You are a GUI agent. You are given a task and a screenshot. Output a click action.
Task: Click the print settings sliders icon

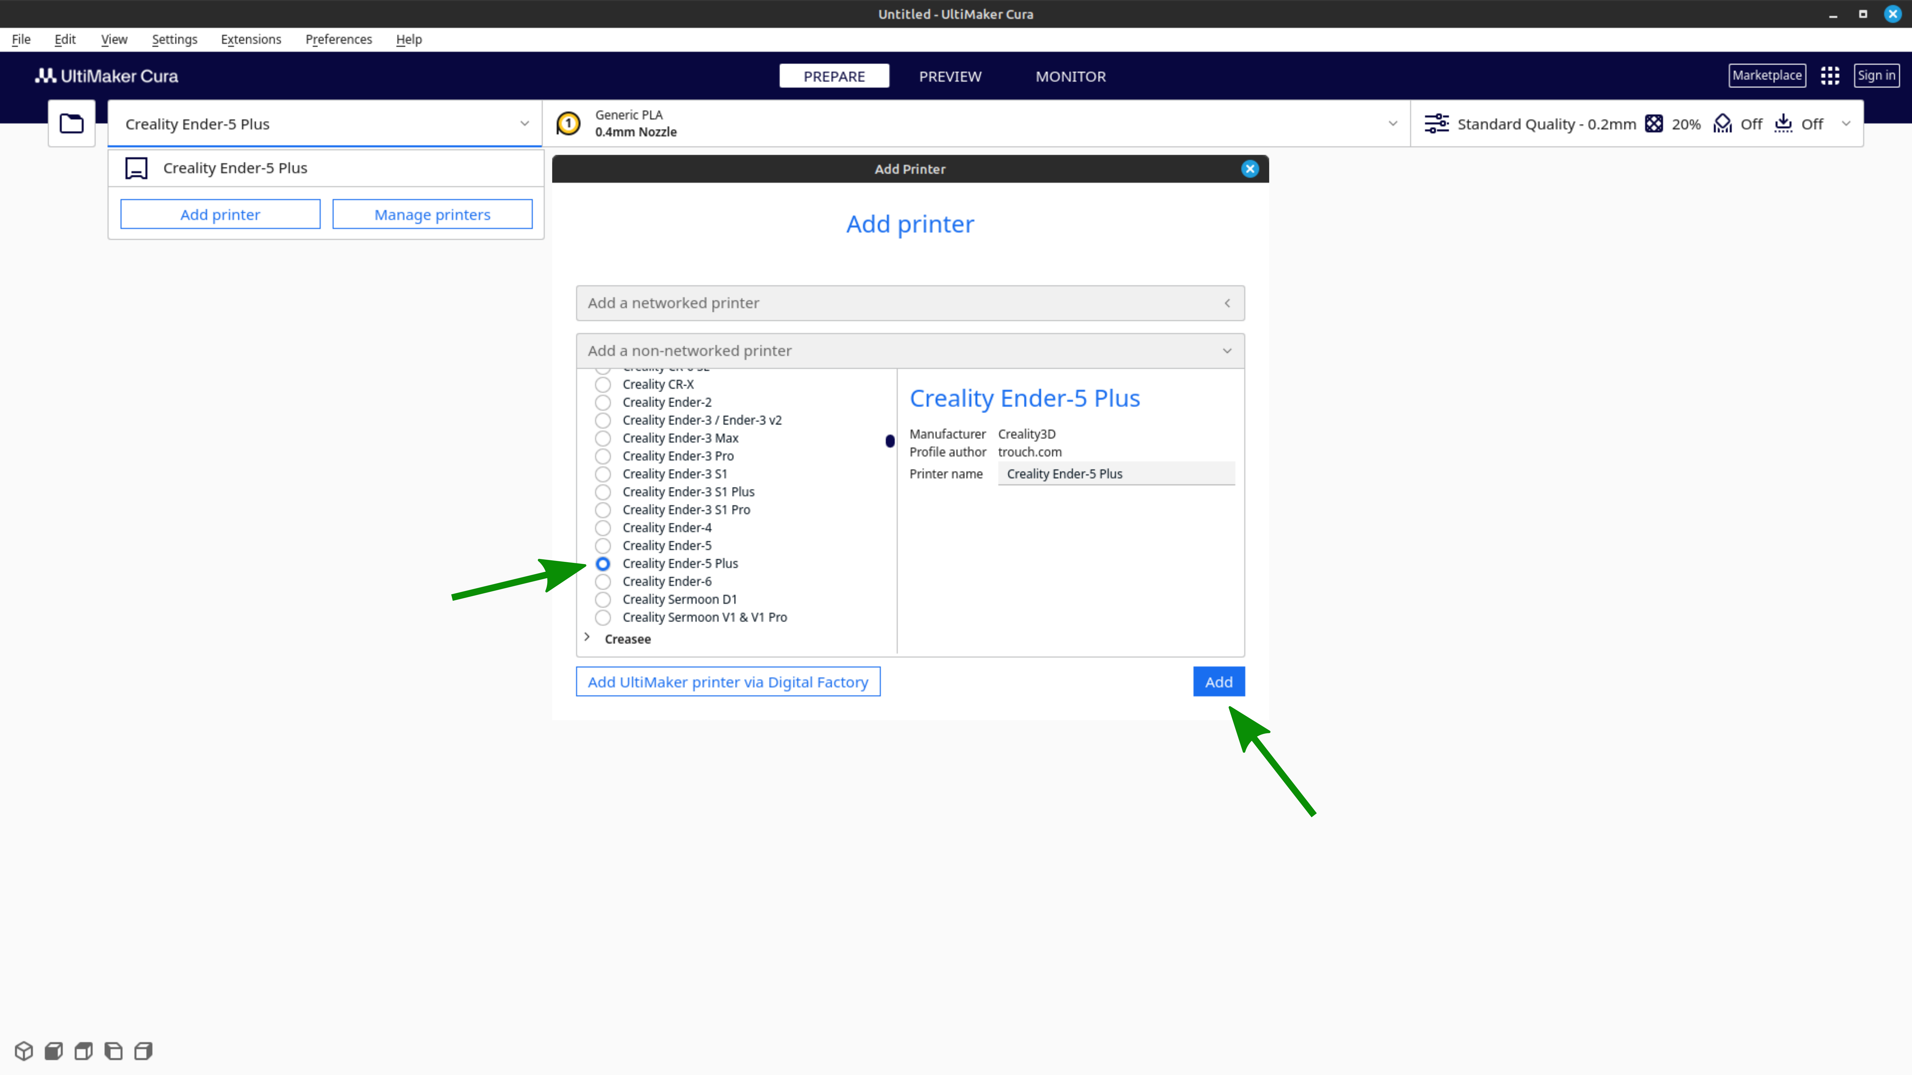click(x=1436, y=123)
